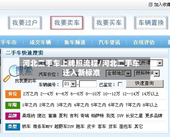Select vehicle type 商务车MPV
The height and width of the screenshot is (137, 170).
[x=43, y=127]
